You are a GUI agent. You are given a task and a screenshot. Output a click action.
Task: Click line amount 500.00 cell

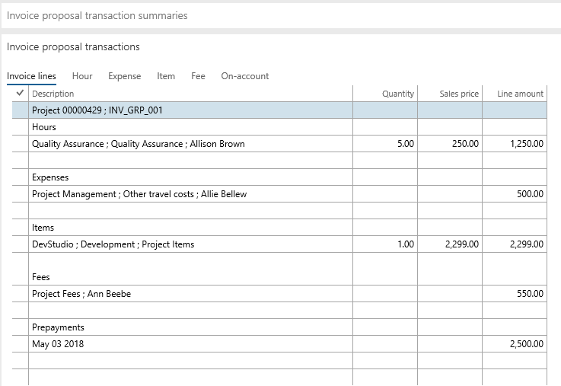click(515, 194)
